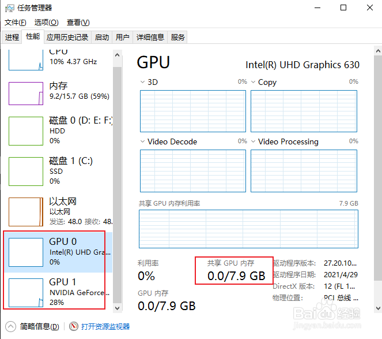The height and width of the screenshot is (339, 382).
Task: Select Disk 1 SSD graph thumbnail
Action: pyautogui.click(x=26, y=170)
